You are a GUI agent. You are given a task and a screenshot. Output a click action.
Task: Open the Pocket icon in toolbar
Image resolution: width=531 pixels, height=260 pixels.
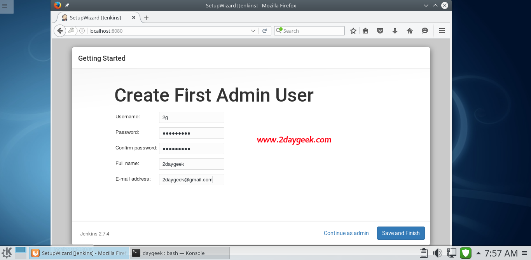click(x=380, y=31)
